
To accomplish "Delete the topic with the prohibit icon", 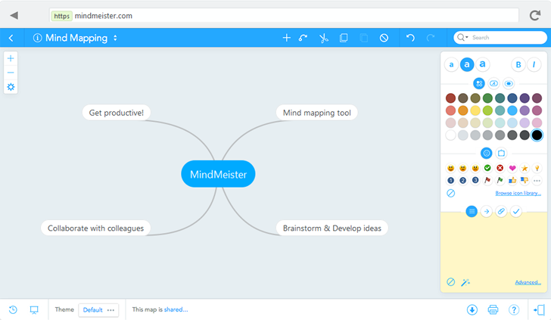I will [384, 38].
